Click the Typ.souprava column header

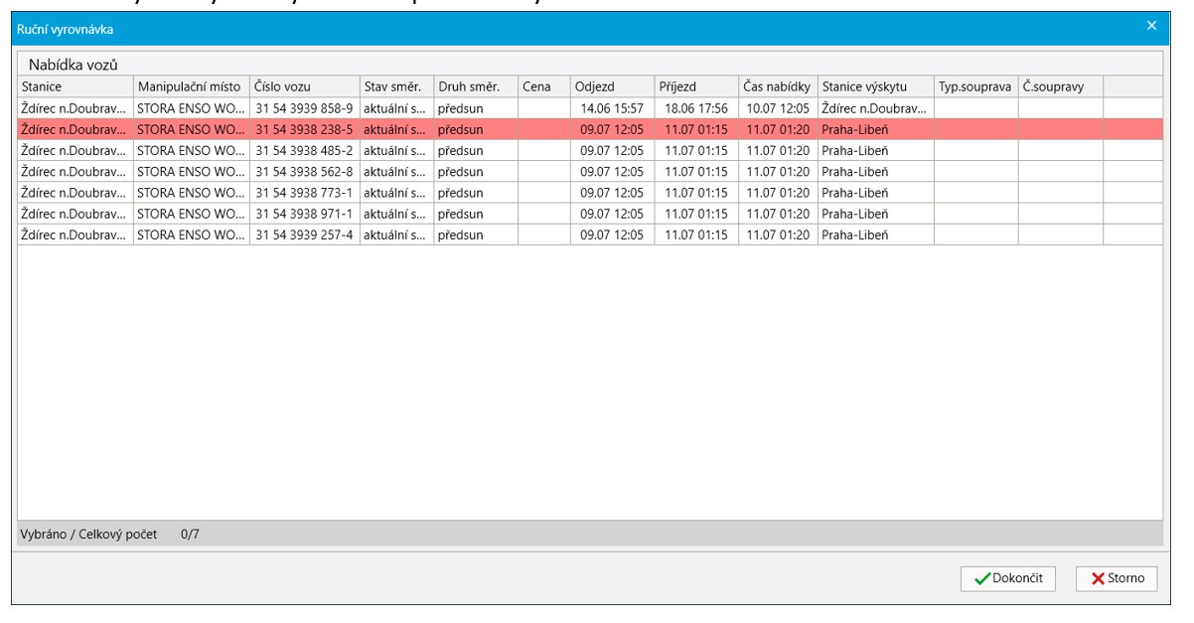coord(974,86)
